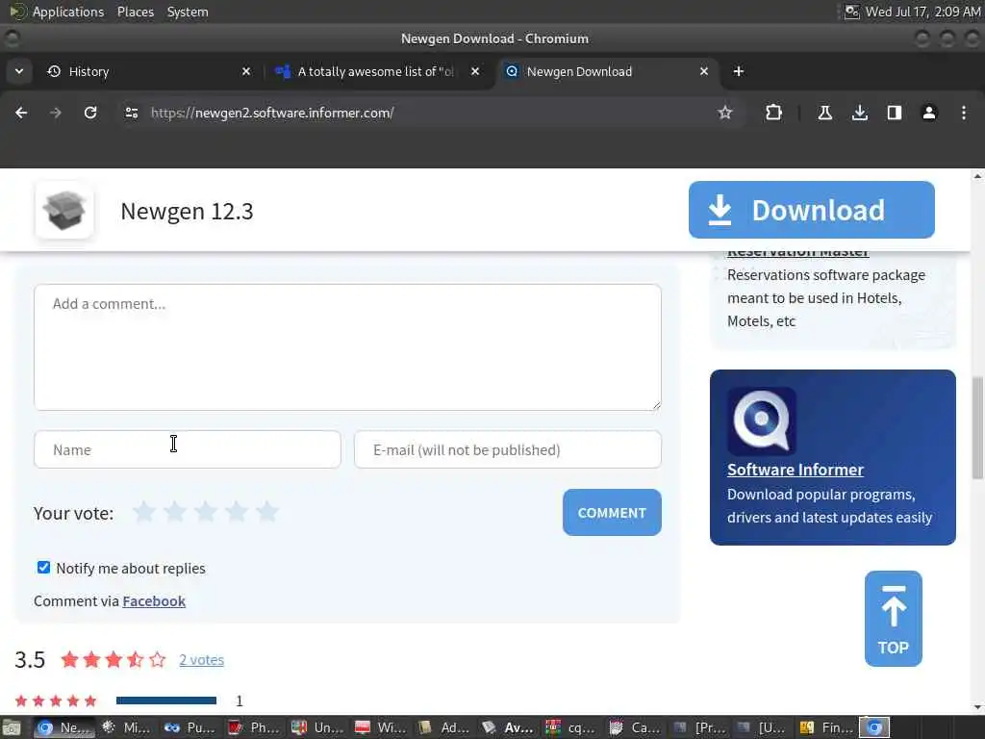Click the Name input field
This screenshot has width=985, height=739.
[x=188, y=449]
